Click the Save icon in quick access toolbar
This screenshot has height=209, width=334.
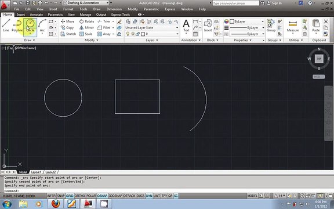(x=27, y=3)
